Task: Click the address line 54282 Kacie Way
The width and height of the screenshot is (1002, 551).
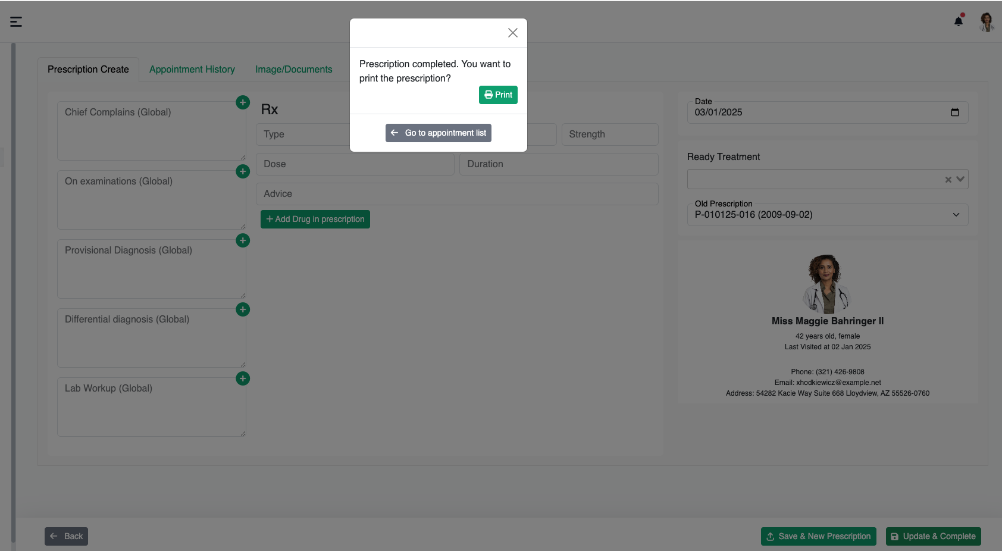Action: pos(828,393)
